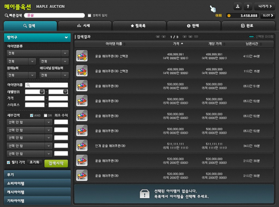This screenshot has width=279, height=207.
Task: Toggle the AND checkbox
Action: [x=32, y=115]
